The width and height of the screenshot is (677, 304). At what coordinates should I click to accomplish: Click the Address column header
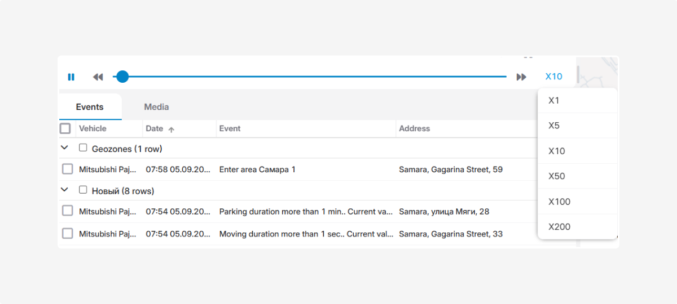click(x=414, y=129)
